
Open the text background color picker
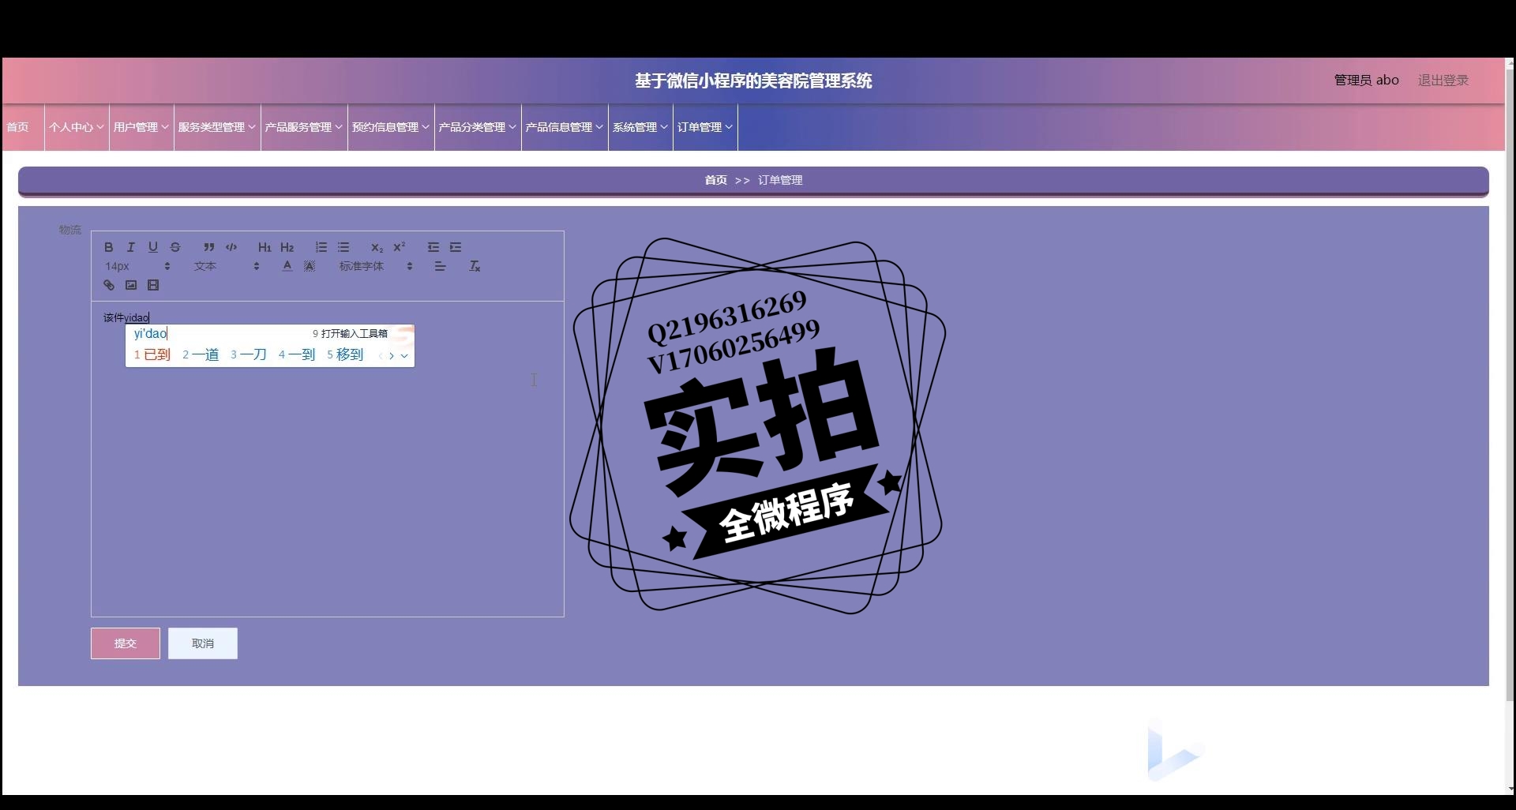pos(310,266)
